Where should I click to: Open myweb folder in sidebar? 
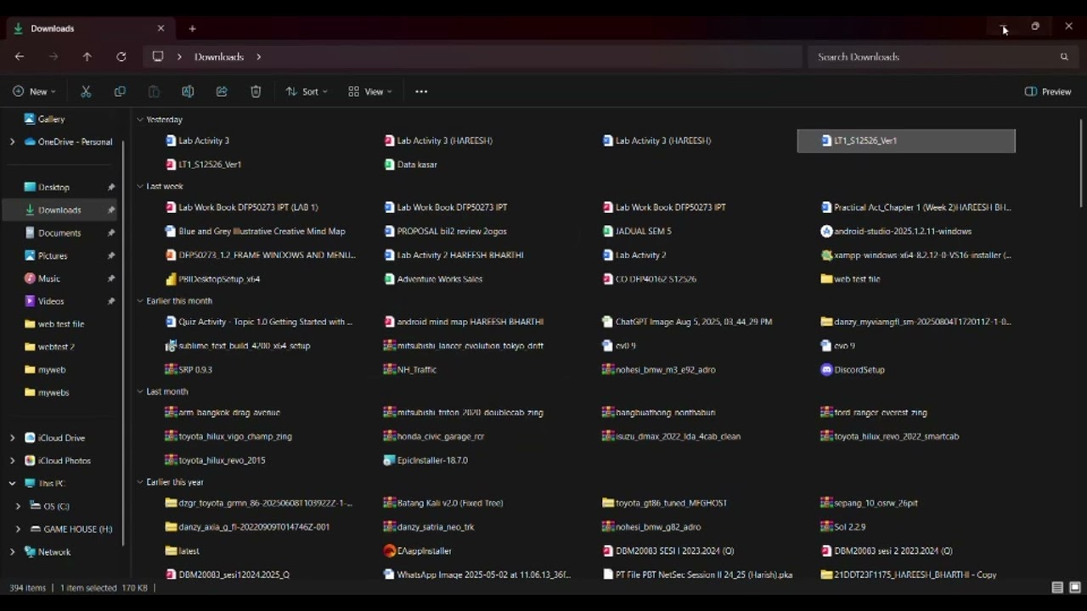click(x=46, y=370)
